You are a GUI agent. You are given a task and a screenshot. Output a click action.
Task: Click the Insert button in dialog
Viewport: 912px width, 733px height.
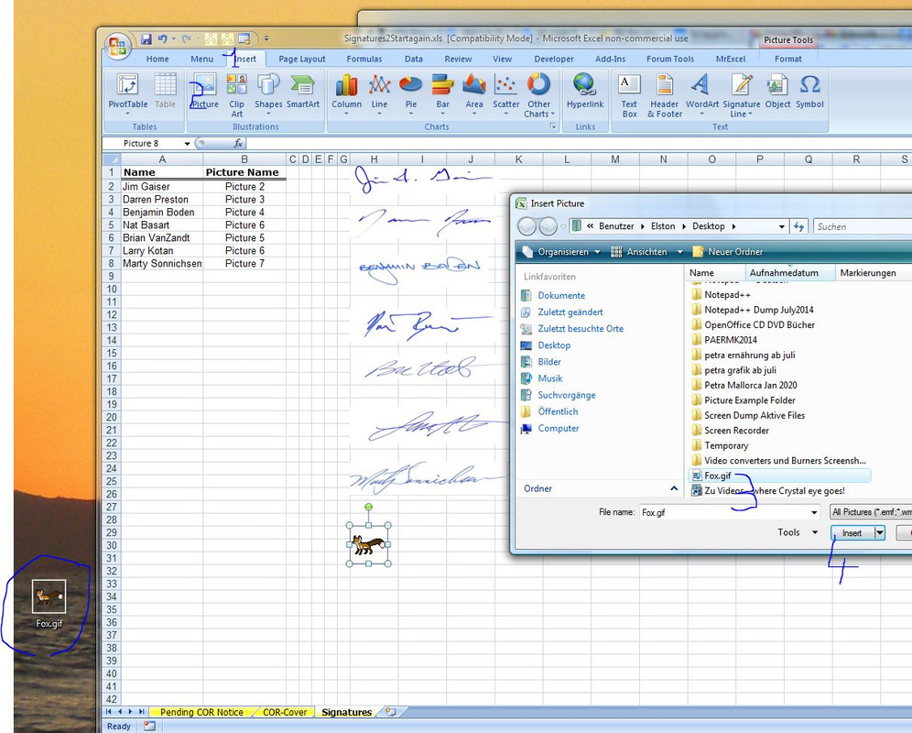[x=852, y=532]
